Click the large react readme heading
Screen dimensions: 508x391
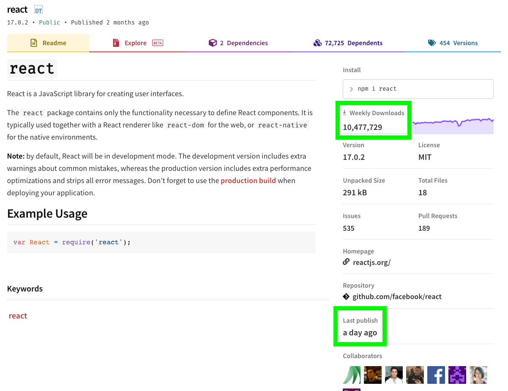32,68
